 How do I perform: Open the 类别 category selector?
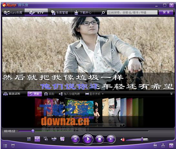pyautogui.click(x=49, y=94)
